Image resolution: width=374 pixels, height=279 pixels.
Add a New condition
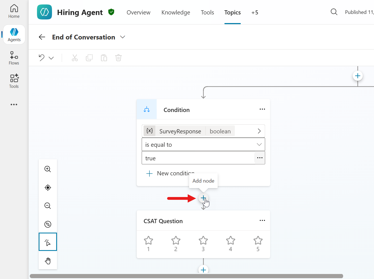(170, 173)
